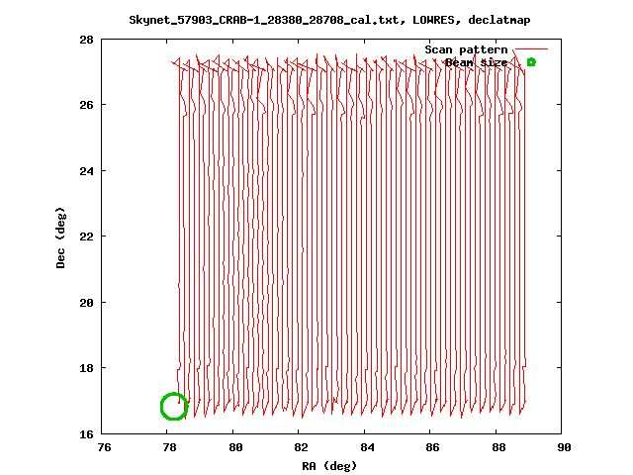Pick the y-axis tick label 24

[x=86, y=171]
